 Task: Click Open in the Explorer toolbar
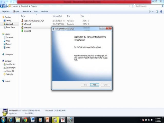coord(16,12)
